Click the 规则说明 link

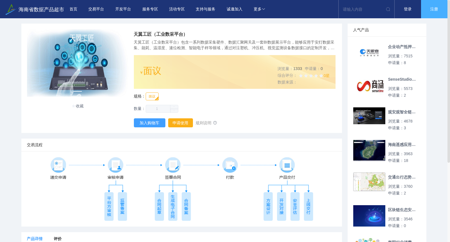(x=203, y=123)
